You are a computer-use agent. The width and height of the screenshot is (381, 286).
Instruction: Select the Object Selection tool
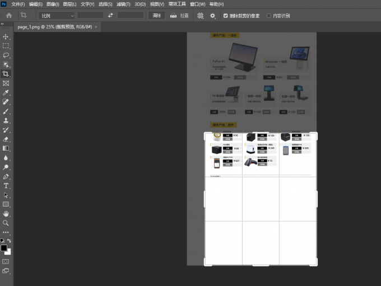pyautogui.click(x=6, y=64)
